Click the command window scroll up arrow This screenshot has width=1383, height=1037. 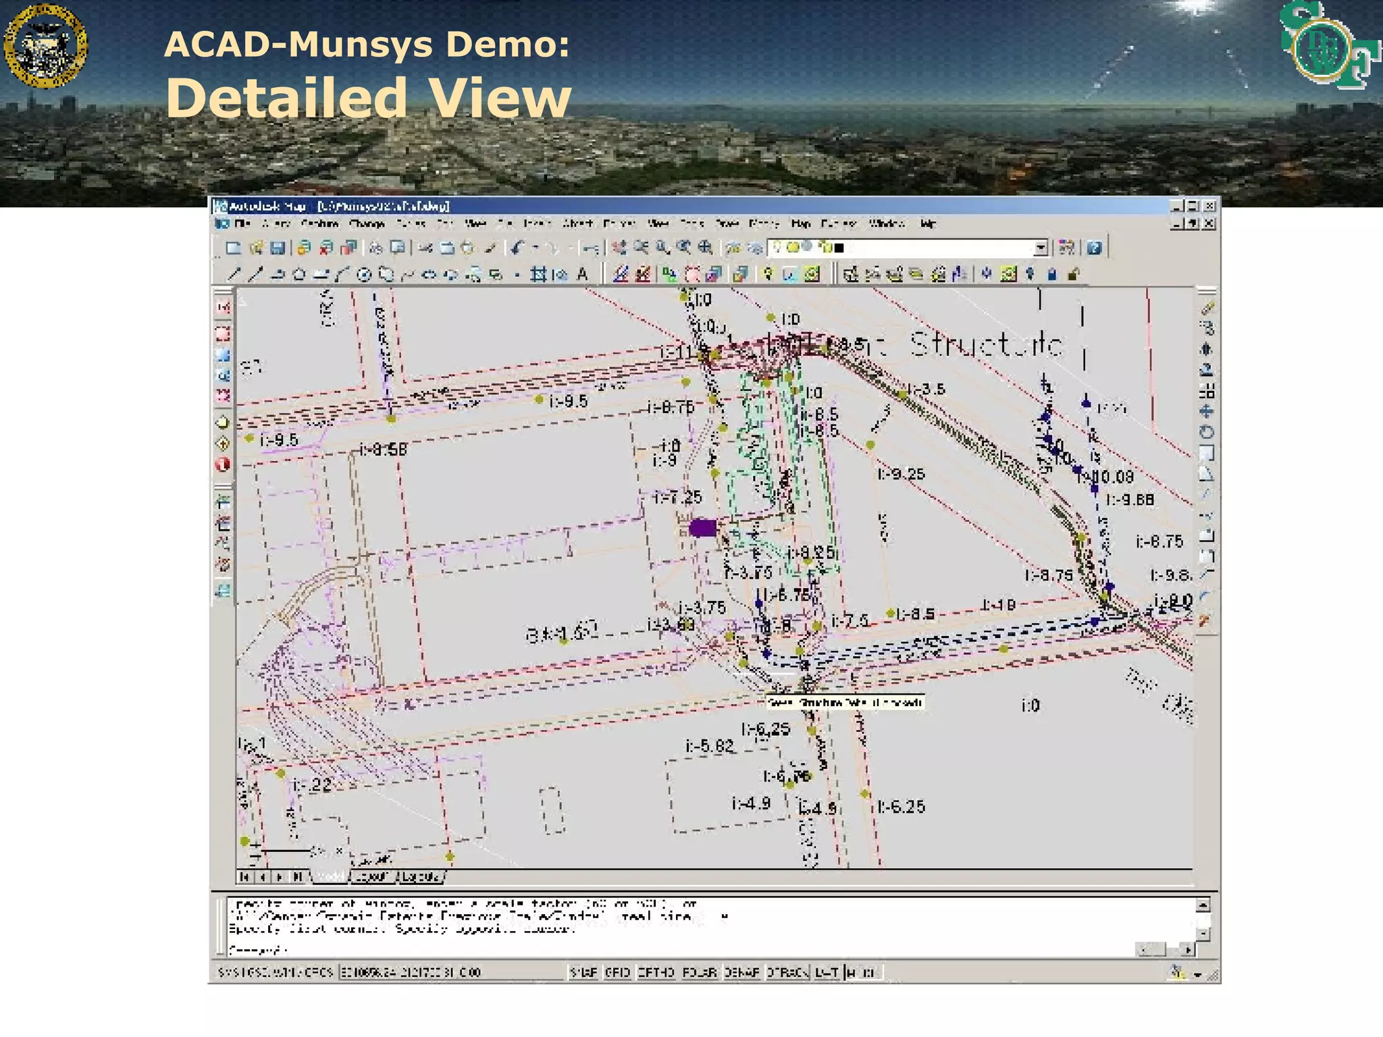click(1202, 905)
